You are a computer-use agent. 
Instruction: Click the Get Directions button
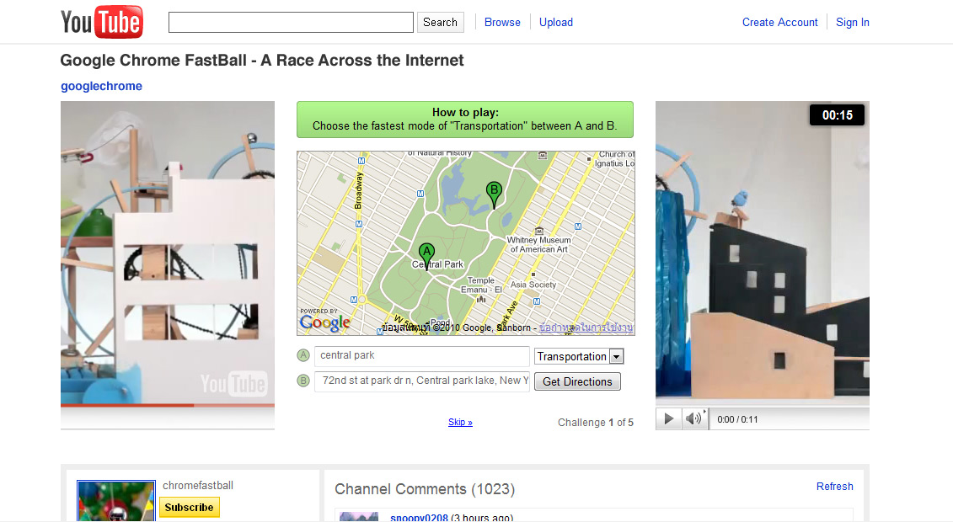pos(577,381)
